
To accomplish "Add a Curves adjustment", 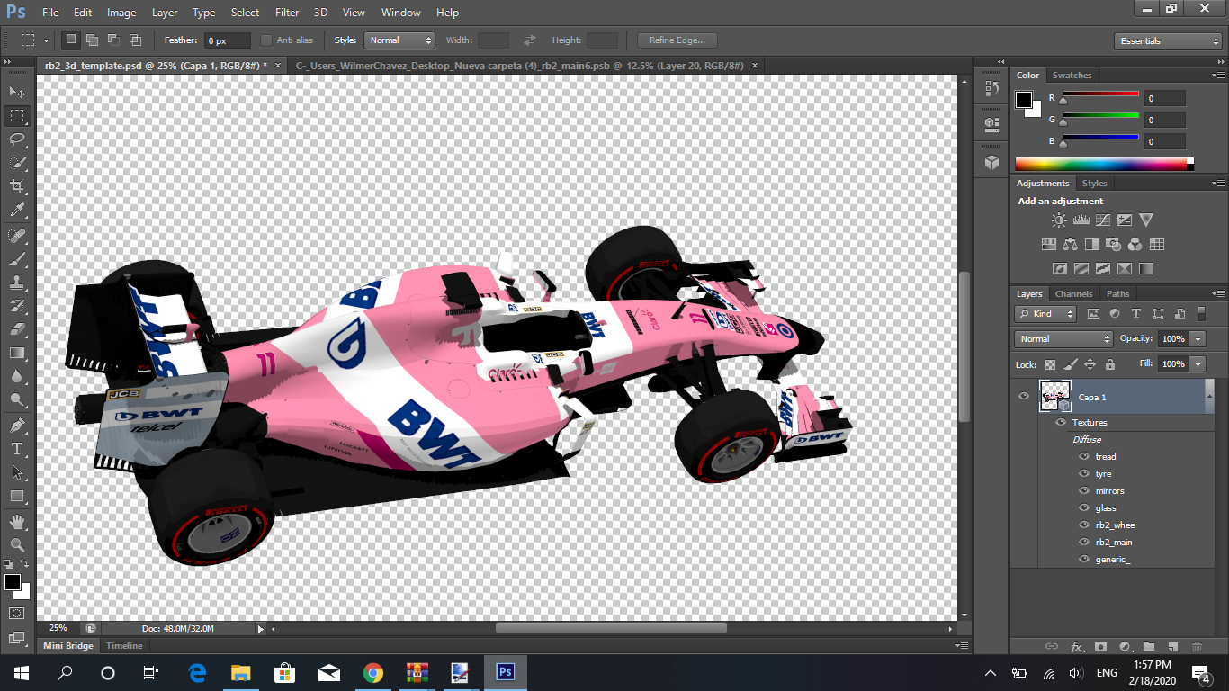I will click(x=1102, y=220).
